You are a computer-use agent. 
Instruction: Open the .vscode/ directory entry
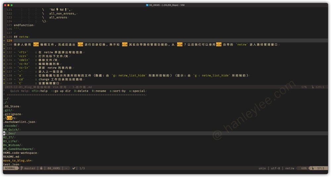10,126
